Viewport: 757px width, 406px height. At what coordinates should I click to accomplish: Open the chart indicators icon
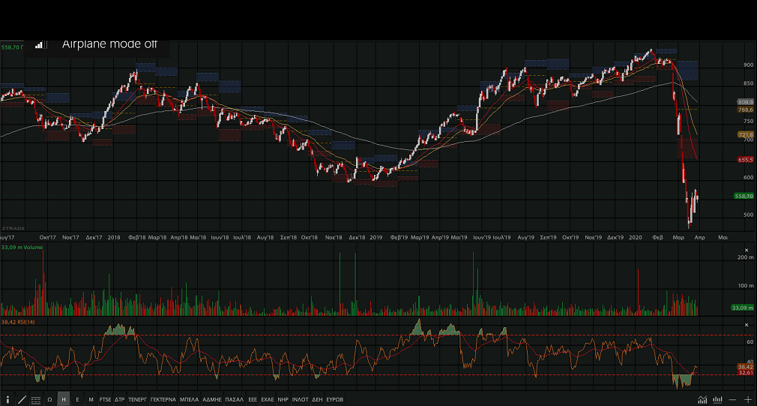(x=702, y=399)
